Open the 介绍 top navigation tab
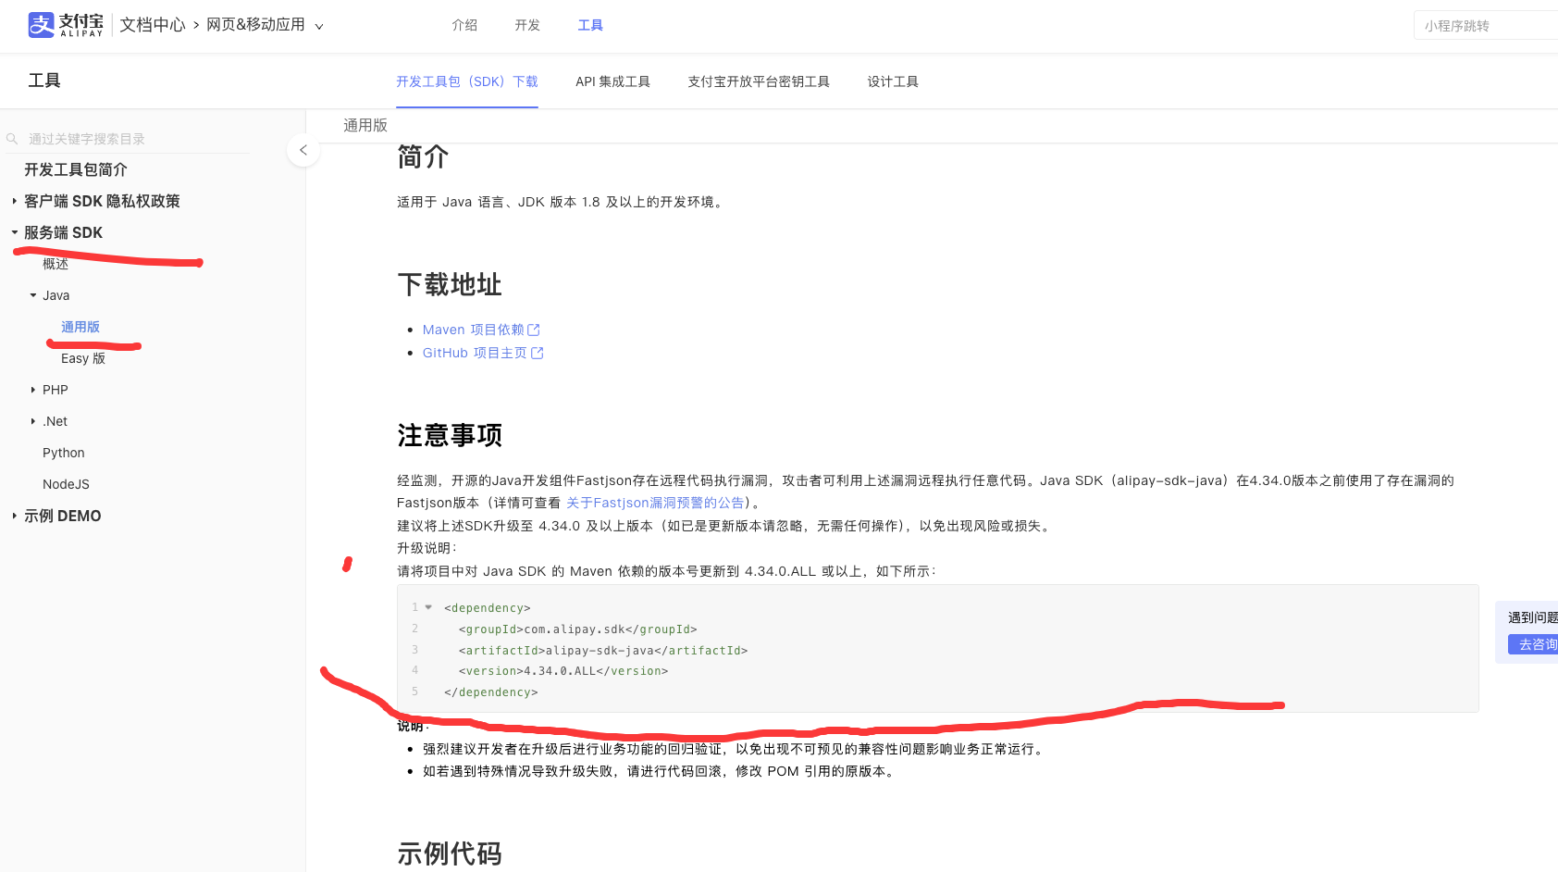 (x=464, y=25)
